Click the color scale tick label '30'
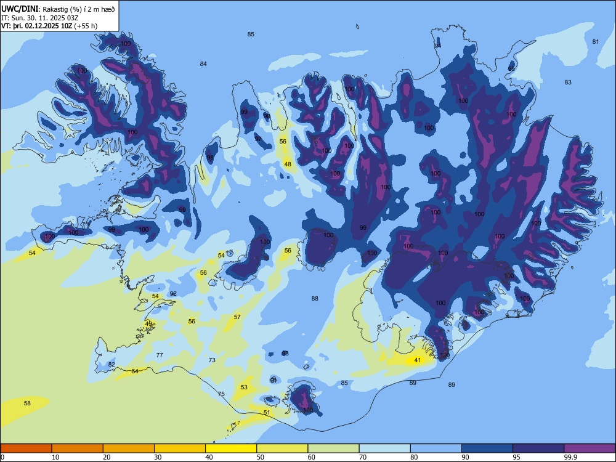Screen dimensions: 616x462 [x=158, y=457]
